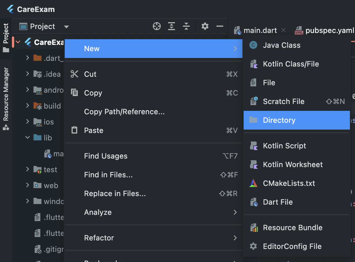Collapse the lib folder

pyautogui.click(x=28, y=138)
